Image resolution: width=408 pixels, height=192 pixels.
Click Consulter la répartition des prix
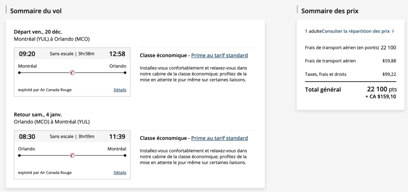[x=355, y=31]
